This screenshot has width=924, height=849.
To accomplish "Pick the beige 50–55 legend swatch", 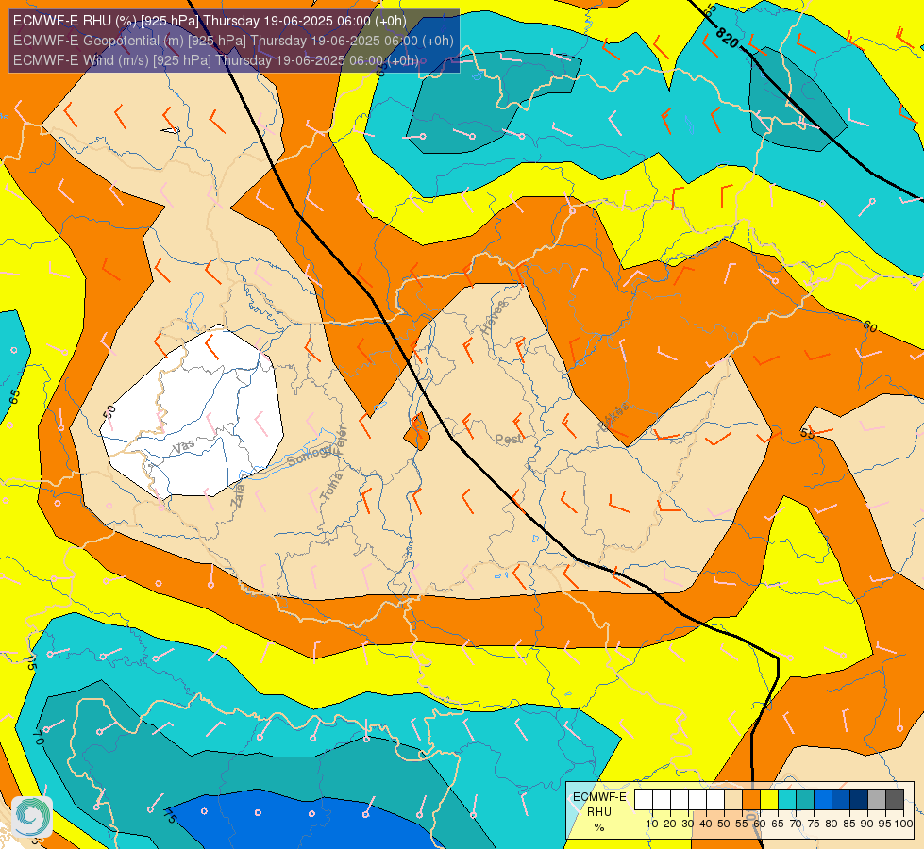I will (733, 800).
